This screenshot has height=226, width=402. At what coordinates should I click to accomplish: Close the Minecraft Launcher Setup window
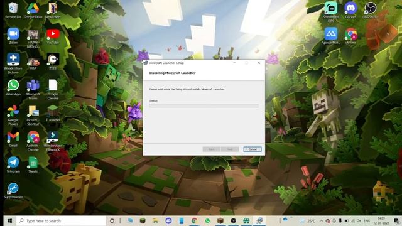259,63
